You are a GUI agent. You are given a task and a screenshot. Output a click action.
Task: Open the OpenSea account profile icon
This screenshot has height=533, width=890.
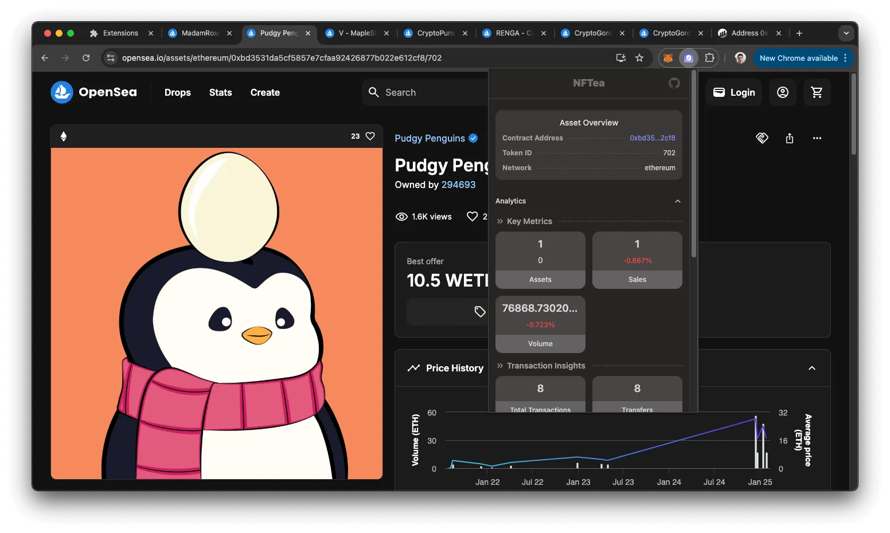tap(783, 92)
